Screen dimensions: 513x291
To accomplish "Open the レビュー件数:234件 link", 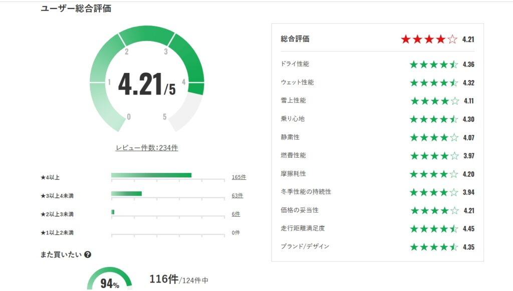I will (x=147, y=147).
